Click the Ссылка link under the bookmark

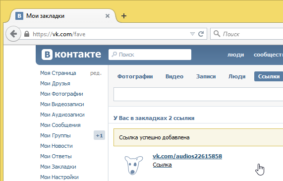[x=162, y=165]
